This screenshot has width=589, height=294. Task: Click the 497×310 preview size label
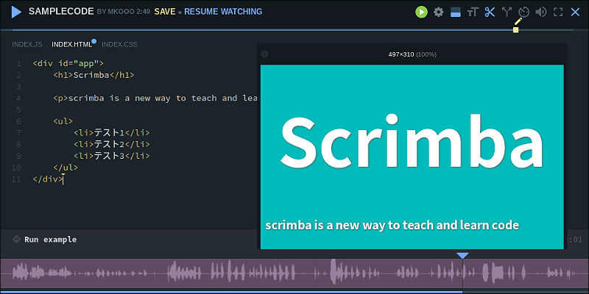click(x=412, y=54)
